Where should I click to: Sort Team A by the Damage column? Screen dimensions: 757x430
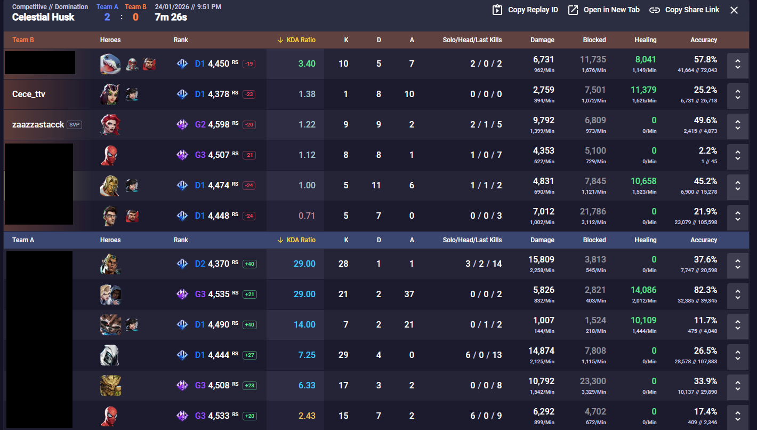[x=542, y=240]
